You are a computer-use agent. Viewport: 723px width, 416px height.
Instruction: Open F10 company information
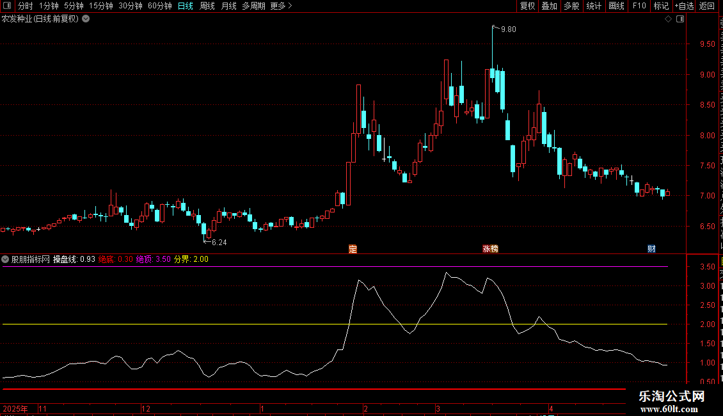(639, 6)
